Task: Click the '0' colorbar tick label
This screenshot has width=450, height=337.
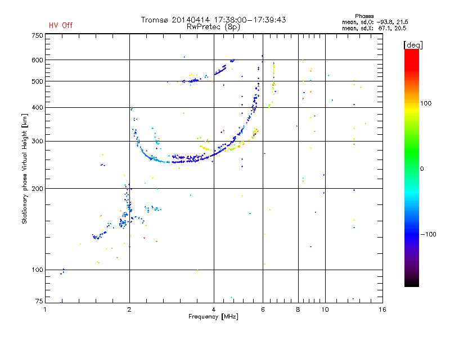Action: [421, 169]
